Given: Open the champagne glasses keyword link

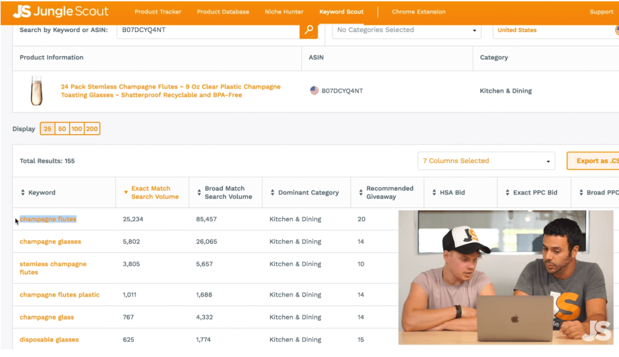Looking at the screenshot, I should [x=50, y=242].
